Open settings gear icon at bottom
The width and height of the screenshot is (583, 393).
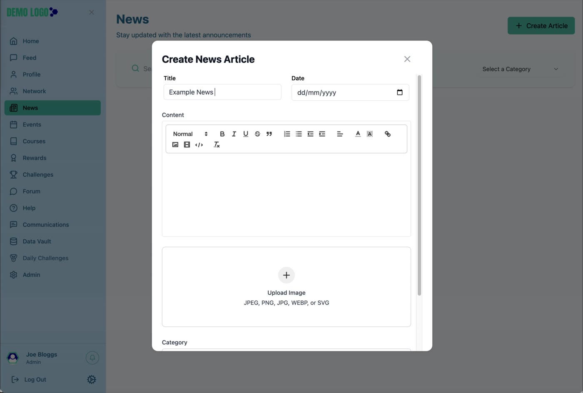coord(92,380)
